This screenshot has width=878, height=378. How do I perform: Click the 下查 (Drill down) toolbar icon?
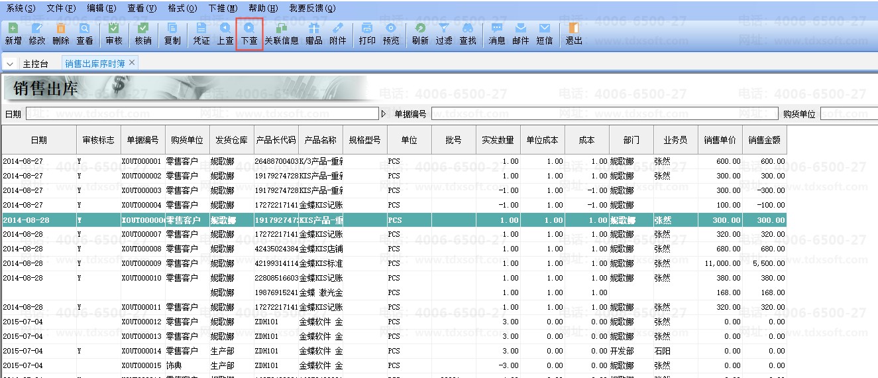point(249,34)
